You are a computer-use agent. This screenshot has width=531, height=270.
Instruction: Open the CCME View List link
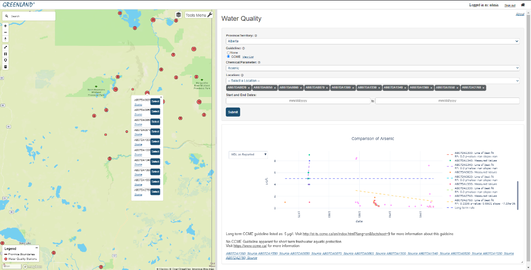248,57
